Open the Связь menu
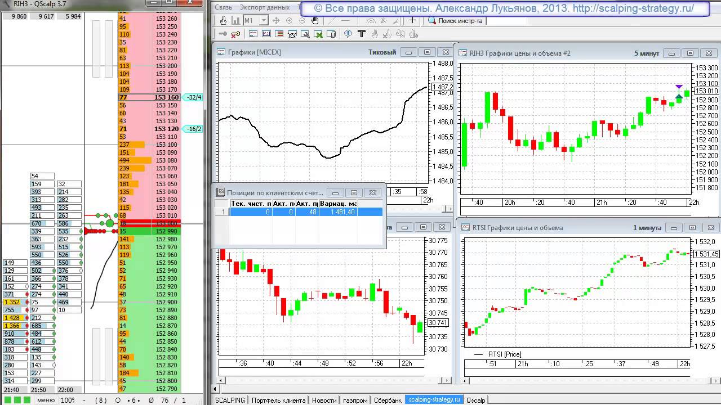721x405 pixels. tap(223, 7)
